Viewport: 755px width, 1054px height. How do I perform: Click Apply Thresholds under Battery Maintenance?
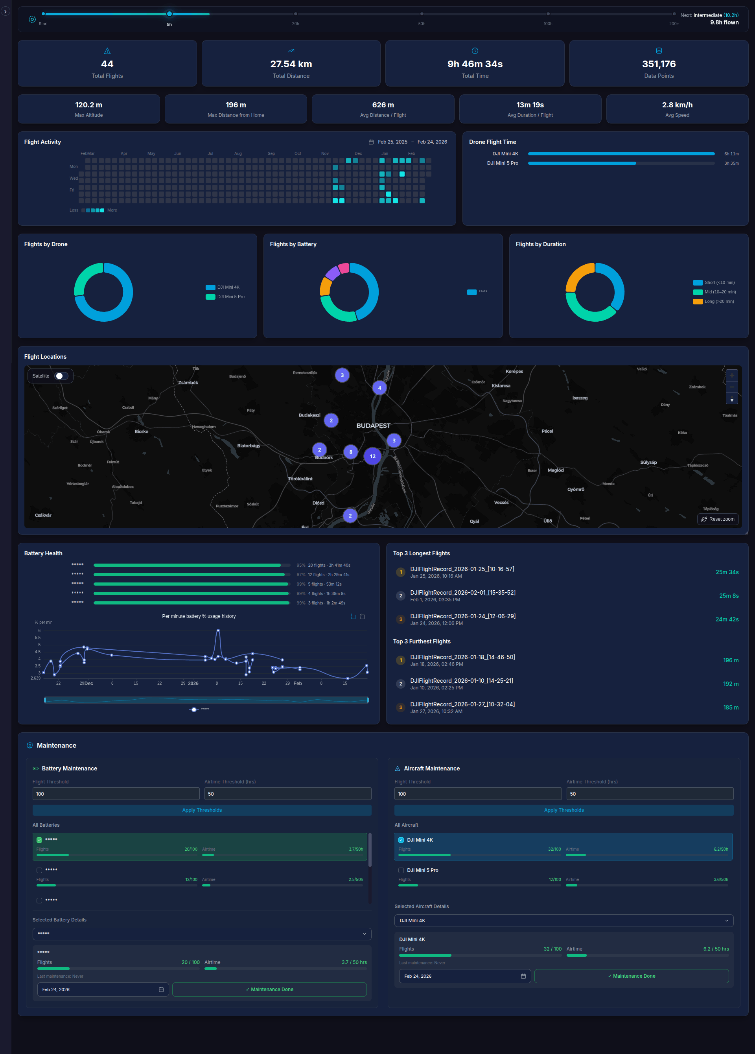(x=202, y=810)
